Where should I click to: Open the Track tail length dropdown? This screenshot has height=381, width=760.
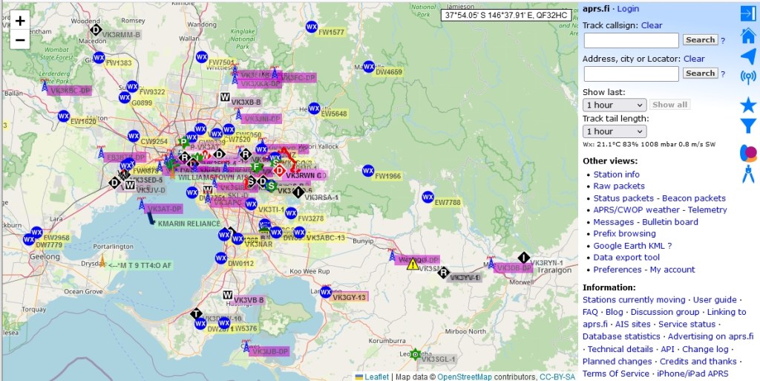(615, 131)
